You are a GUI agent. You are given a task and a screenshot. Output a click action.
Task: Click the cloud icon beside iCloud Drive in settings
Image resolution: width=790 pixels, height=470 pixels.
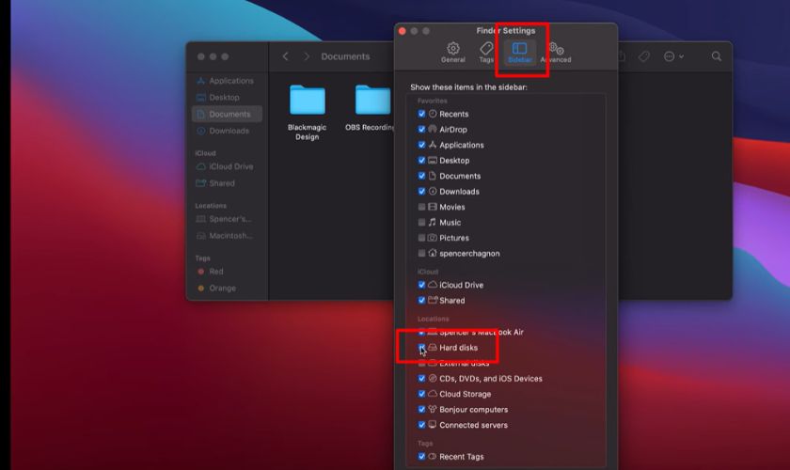(433, 285)
